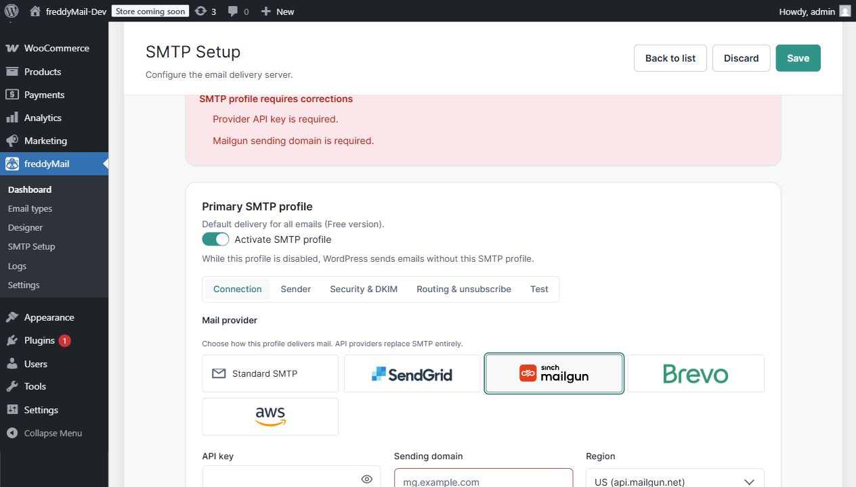
Task: Open Designer submenu item
Action: [x=25, y=227]
